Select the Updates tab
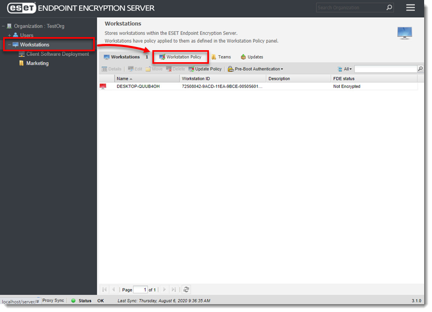The width and height of the screenshot is (432, 312). click(x=250, y=56)
